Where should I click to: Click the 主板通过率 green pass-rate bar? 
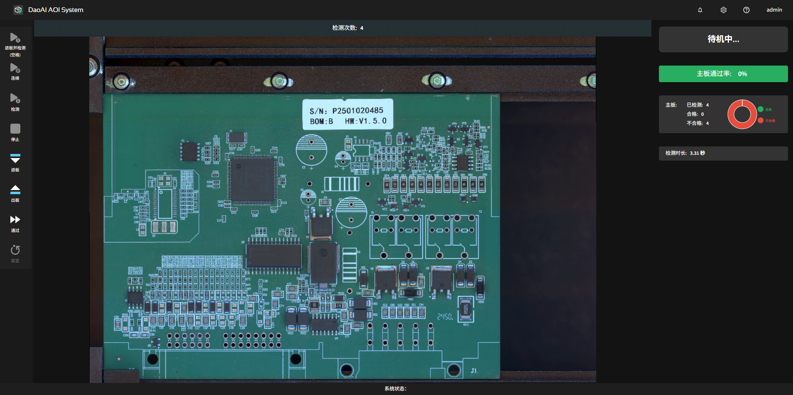(723, 74)
